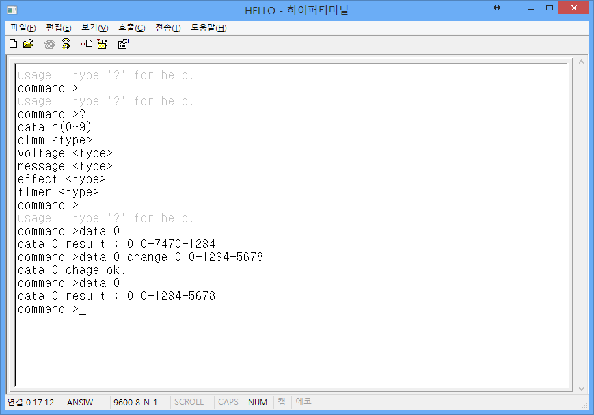The width and height of the screenshot is (594, 415).
Task: Click the resize grip at status bar corner
Action: coord(584,405)
